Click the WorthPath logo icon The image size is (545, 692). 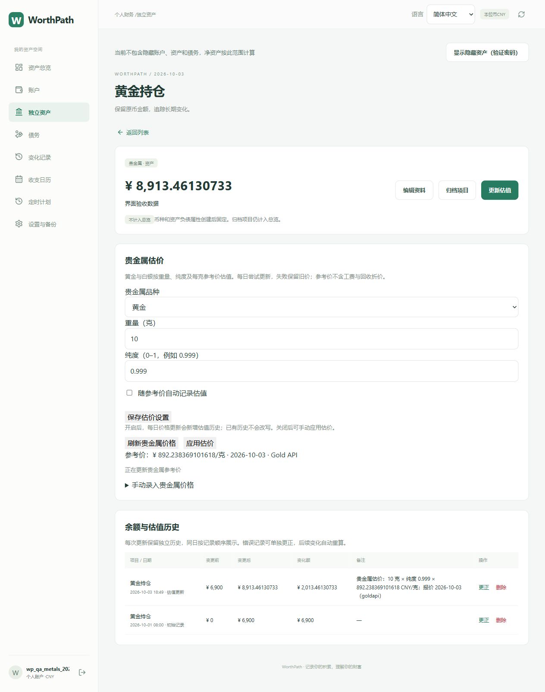pyautogui.click(x=16, y=20)
